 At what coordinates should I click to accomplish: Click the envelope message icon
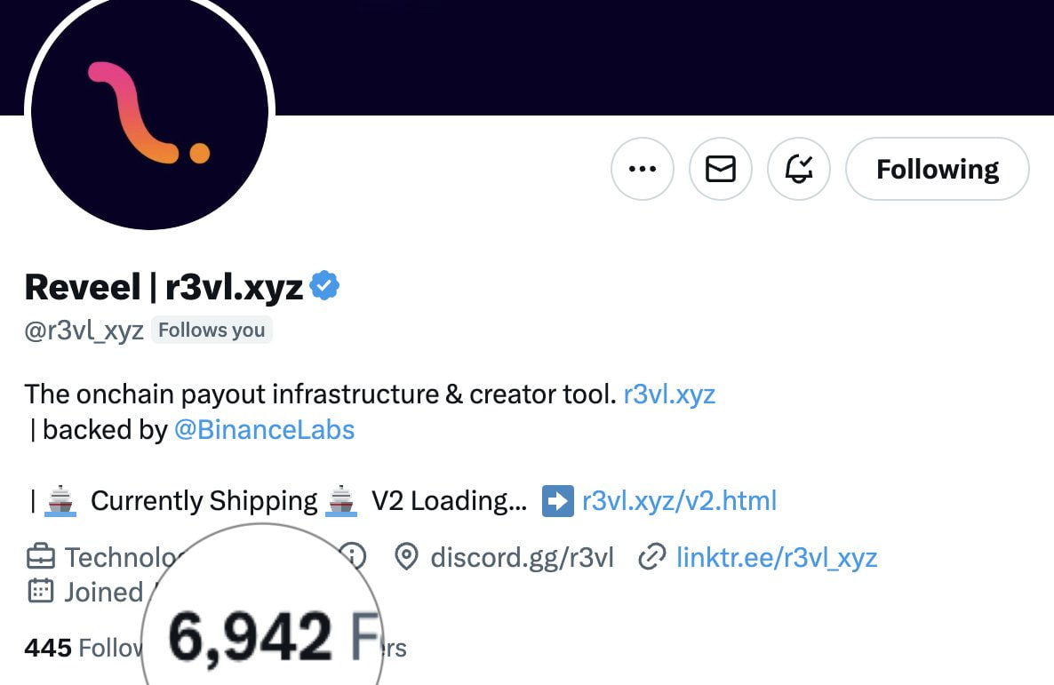[720, 168]
